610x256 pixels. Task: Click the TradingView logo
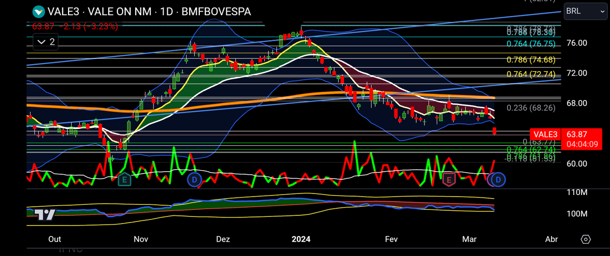click(x=46, y=215)
